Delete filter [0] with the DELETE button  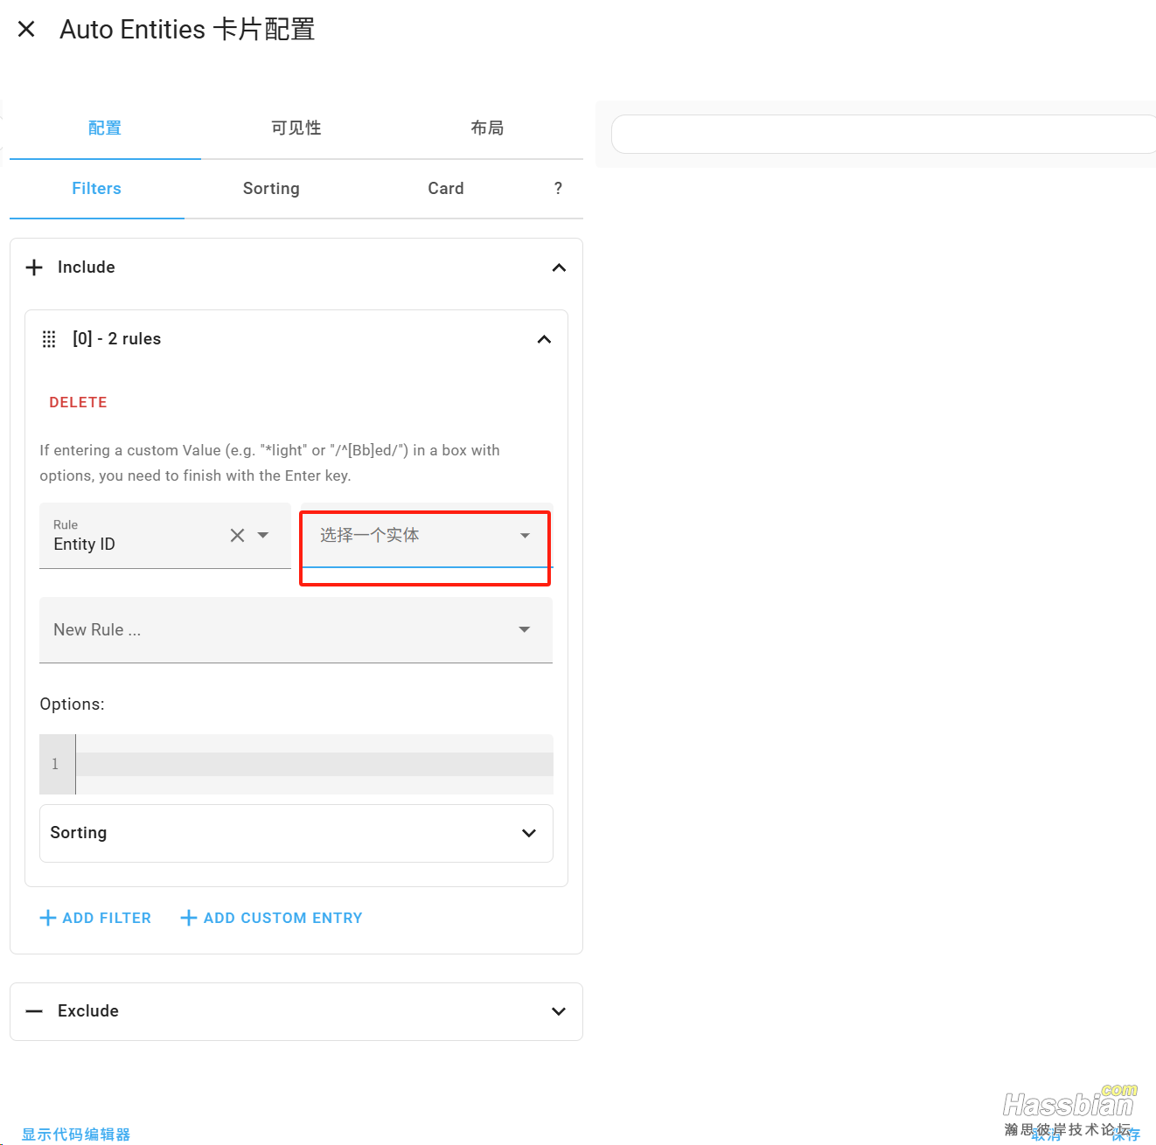coord(78,403)
